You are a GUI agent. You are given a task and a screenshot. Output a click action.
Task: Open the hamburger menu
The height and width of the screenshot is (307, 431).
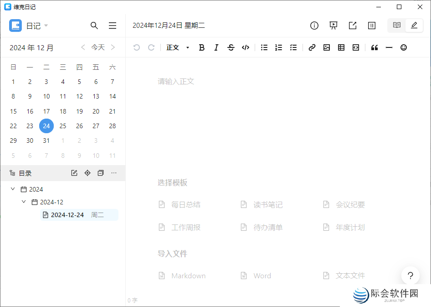(113, 26)
